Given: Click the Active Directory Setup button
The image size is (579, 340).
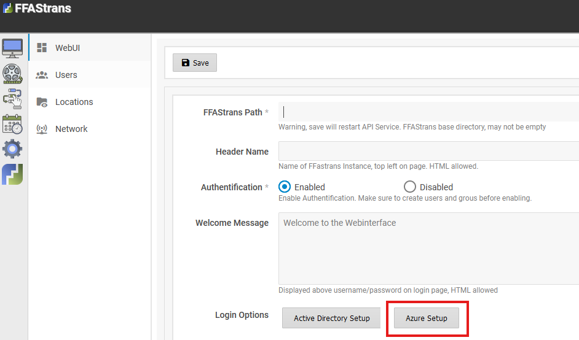Looking at the screenshot, I should [x=331, y=318].
